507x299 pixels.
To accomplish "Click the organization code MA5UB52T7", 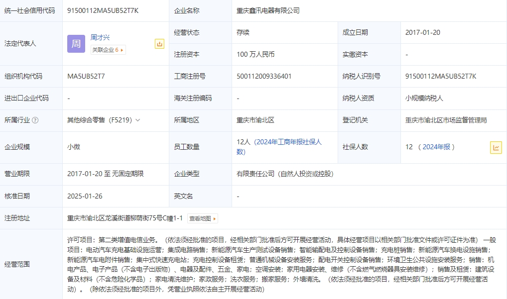I will coord(86,77).
